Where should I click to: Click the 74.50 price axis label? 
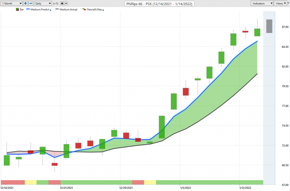(x=285, y=126)
